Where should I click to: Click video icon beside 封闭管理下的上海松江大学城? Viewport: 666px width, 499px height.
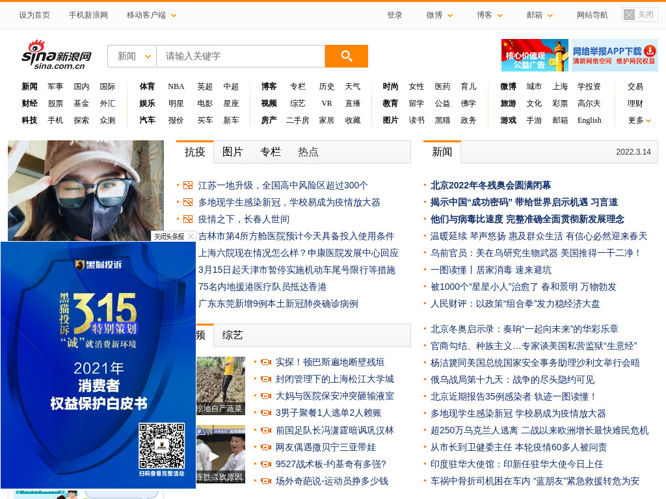point(266,379)
